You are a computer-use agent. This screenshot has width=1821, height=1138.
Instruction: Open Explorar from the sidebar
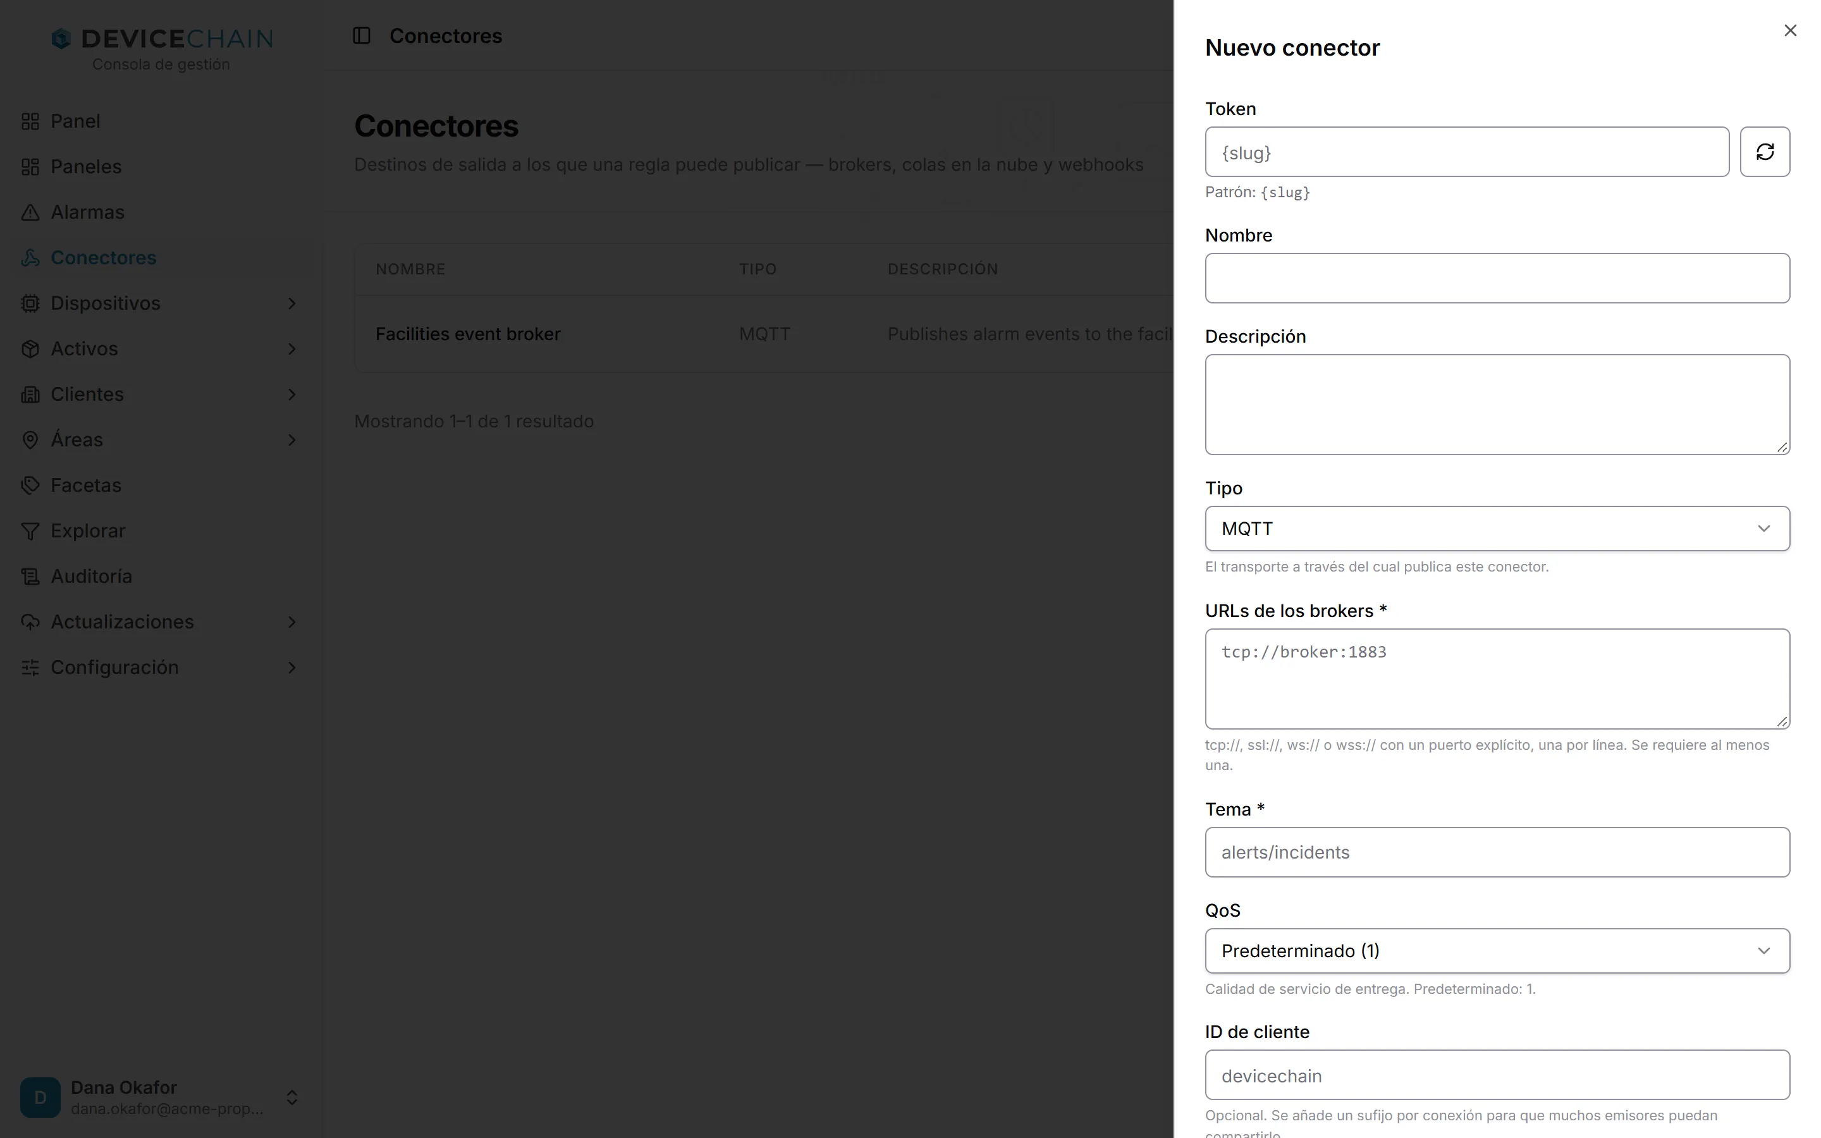click(x=160, y=530)
